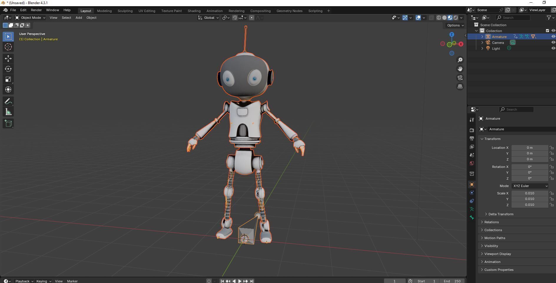Open Global transform orientation dropdown
The width and height of the screenshot is (556, 283).
208,18
